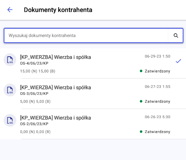186x160 pixels.
Task: Select the Wierzba i spółka entry dated 06-27-23
Action: tap(93, 94)
